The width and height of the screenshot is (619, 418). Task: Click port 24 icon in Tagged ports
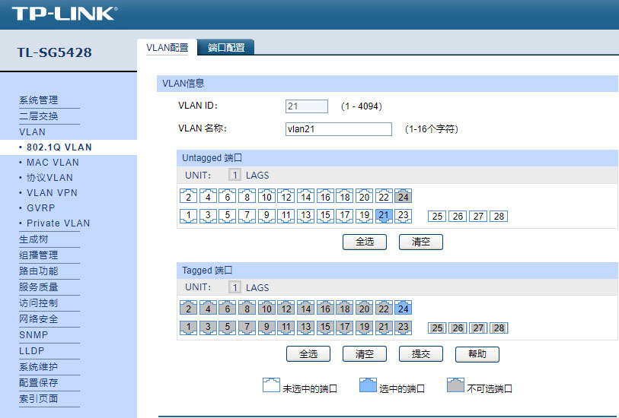pyautogui.click(x=404, y=309)
